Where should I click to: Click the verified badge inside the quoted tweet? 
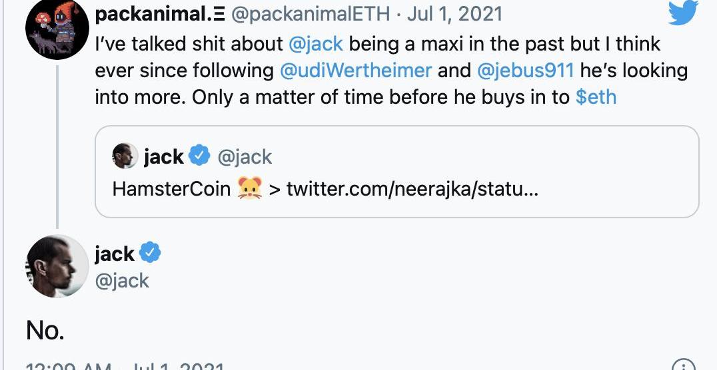pyautogui.click(x=199, y=156)
